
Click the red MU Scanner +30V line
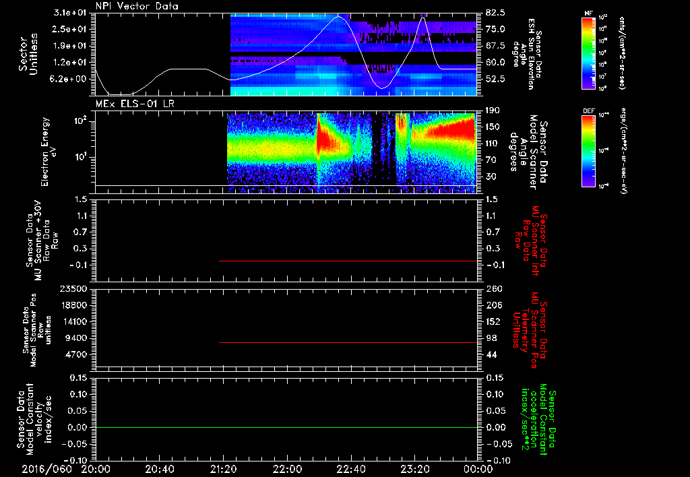[348, 261]
